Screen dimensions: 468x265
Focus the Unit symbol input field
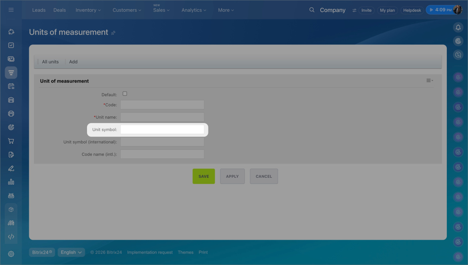(162, 130)
